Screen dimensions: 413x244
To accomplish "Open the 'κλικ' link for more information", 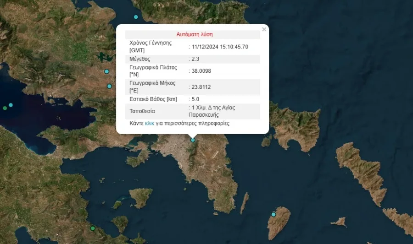I will pos(149,123).
